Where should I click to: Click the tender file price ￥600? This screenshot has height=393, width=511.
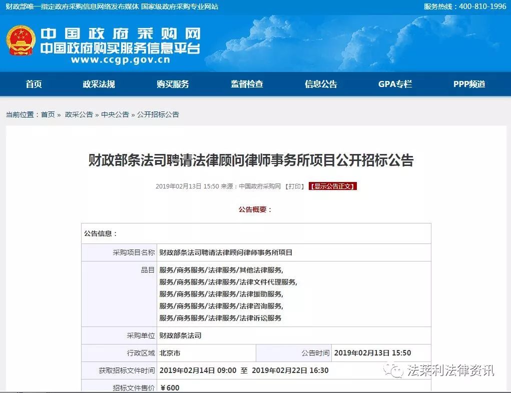[170, 388]
